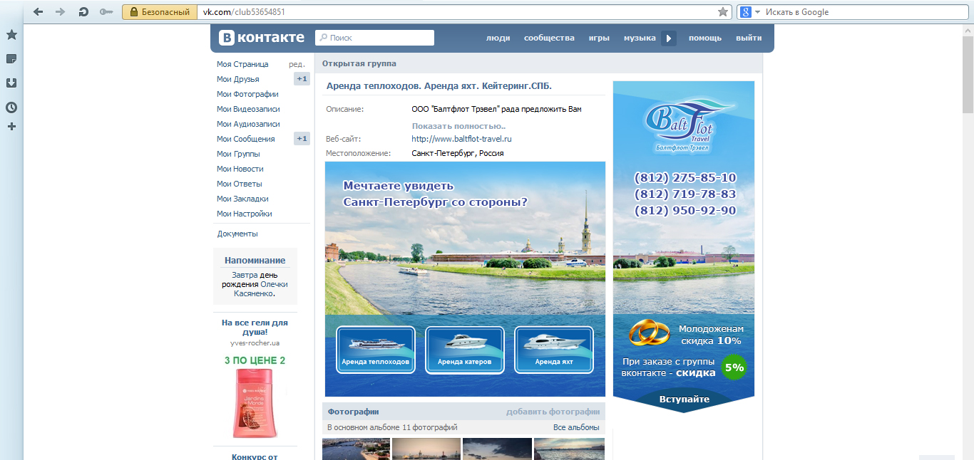The width and height of the screenshot is (974, 460).
Task: Open 'музыка' in VK header
Action: click(640, 38)
